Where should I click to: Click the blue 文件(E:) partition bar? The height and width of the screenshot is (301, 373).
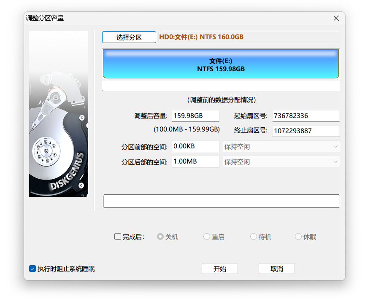(x=221, y=64)
